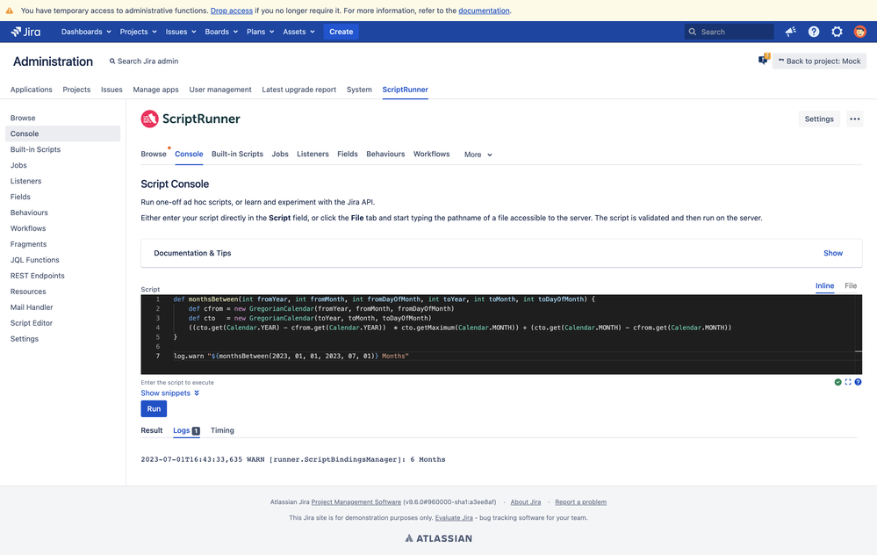Open ScriptRunner Settings button
The width and height of the screenshot is (877, 555).
tap(819, 119)
